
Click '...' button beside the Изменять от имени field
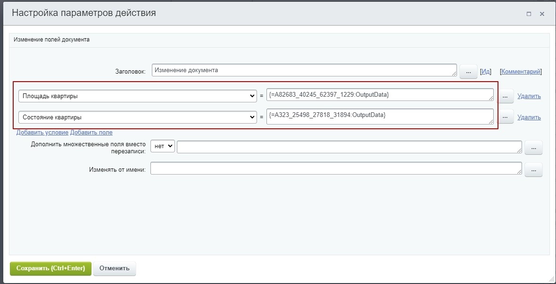point(533,170)
